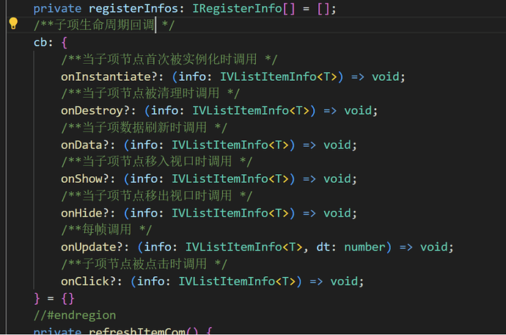Viewport: 506px width, 335px height.
Task: Click the onData callback name
Action: 81,145
